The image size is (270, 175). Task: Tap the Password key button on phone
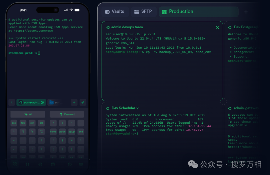67,114
